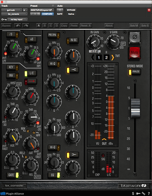Toggle the KEY switch

pyautogui.click(x=12, y=67)
